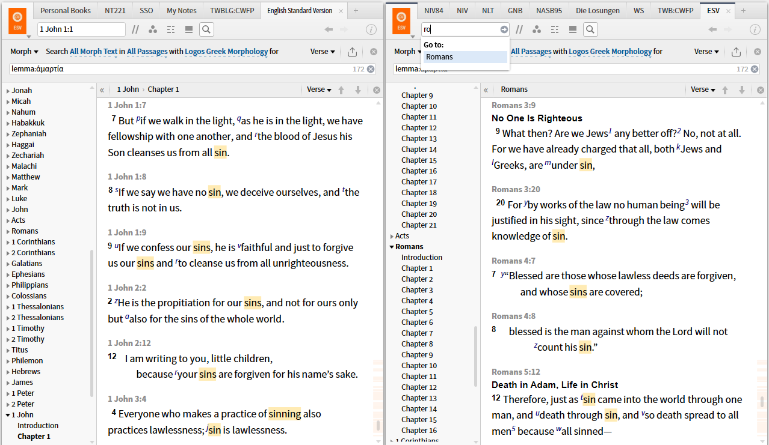
Task: Click the left contents tree scrollbar
Action: pos(91,323)
